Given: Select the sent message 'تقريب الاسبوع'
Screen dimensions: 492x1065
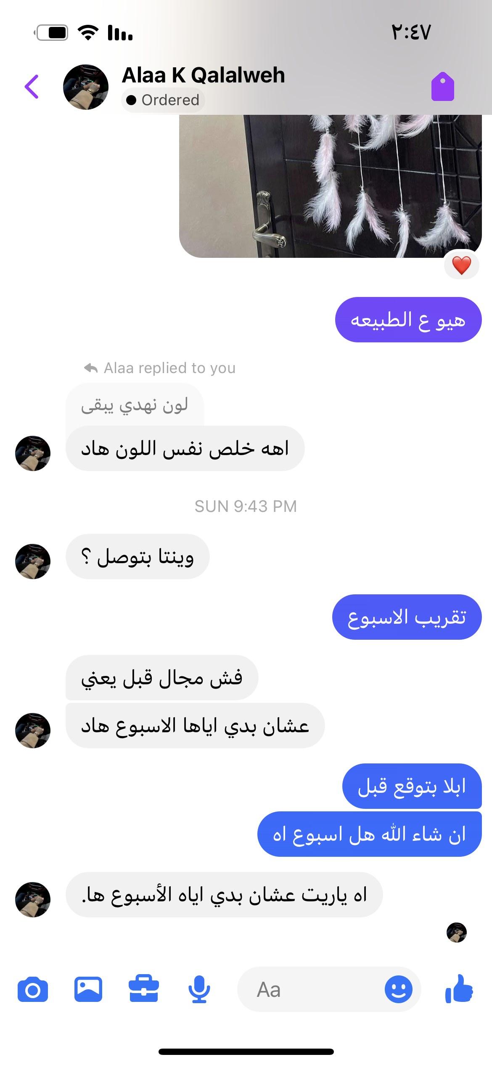Looking at the screenshot, I should coord(407,617).
